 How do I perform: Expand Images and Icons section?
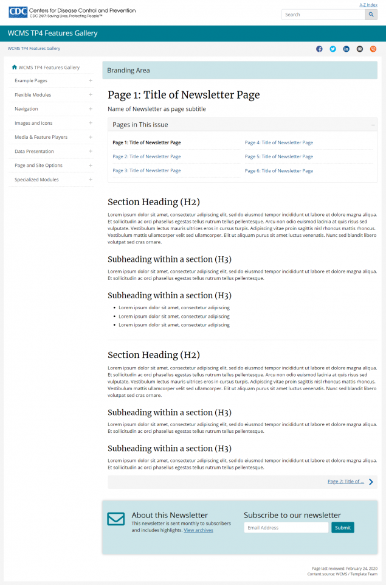(x=91, y=123)
